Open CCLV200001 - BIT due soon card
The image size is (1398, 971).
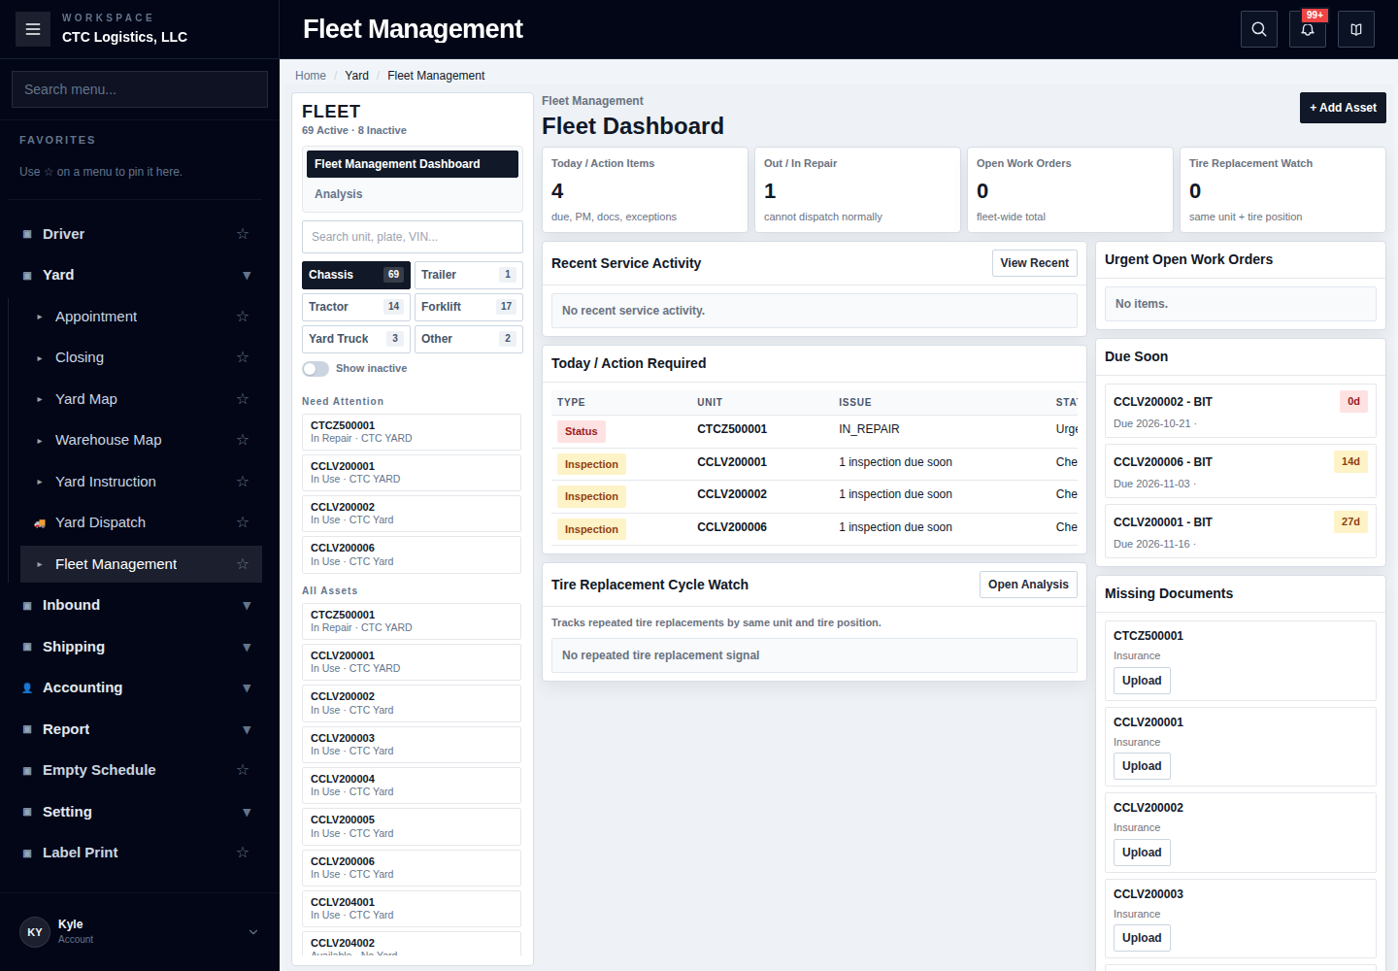[x=1241, y=532]
